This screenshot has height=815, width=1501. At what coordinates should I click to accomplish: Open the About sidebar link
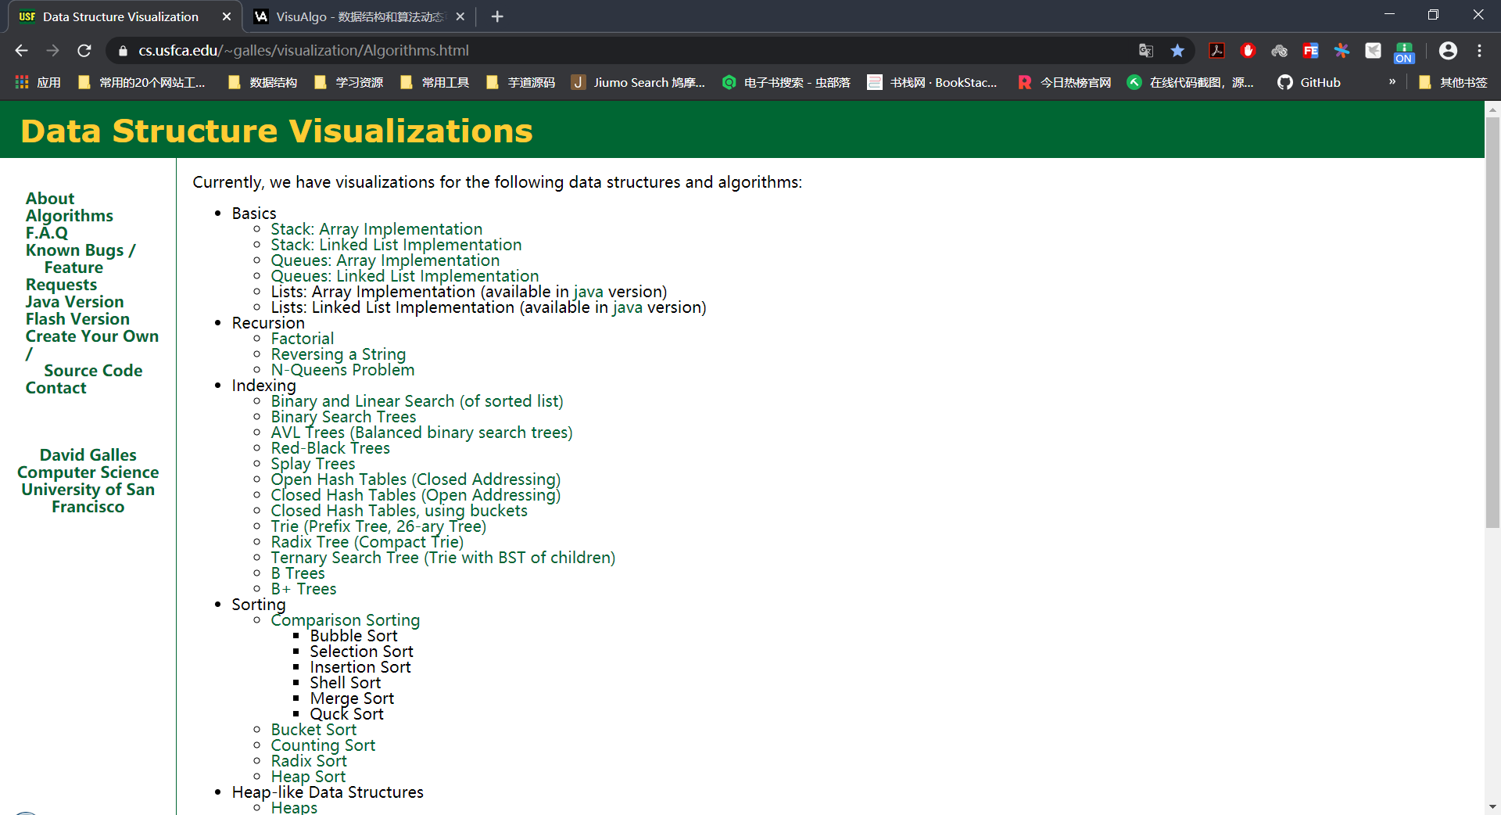click(x=50, y=199)
